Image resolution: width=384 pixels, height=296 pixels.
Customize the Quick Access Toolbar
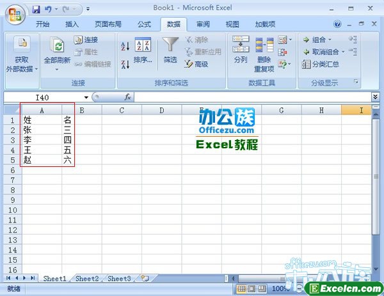click(88, 10)
